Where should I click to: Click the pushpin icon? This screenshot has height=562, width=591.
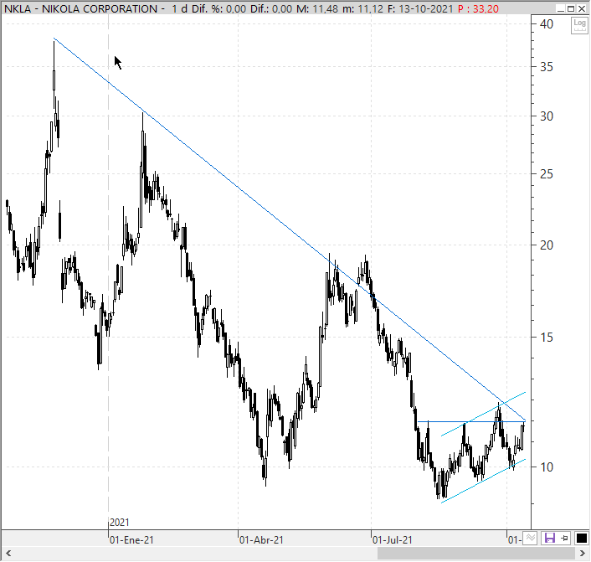(564, 538)
